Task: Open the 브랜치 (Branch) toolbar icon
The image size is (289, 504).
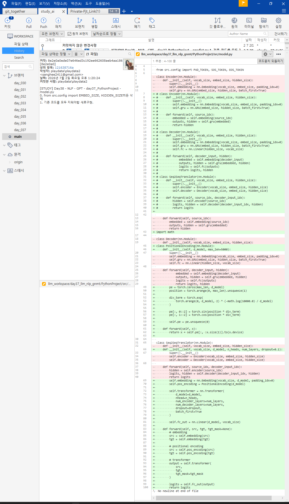Action: tap(80, 23)
